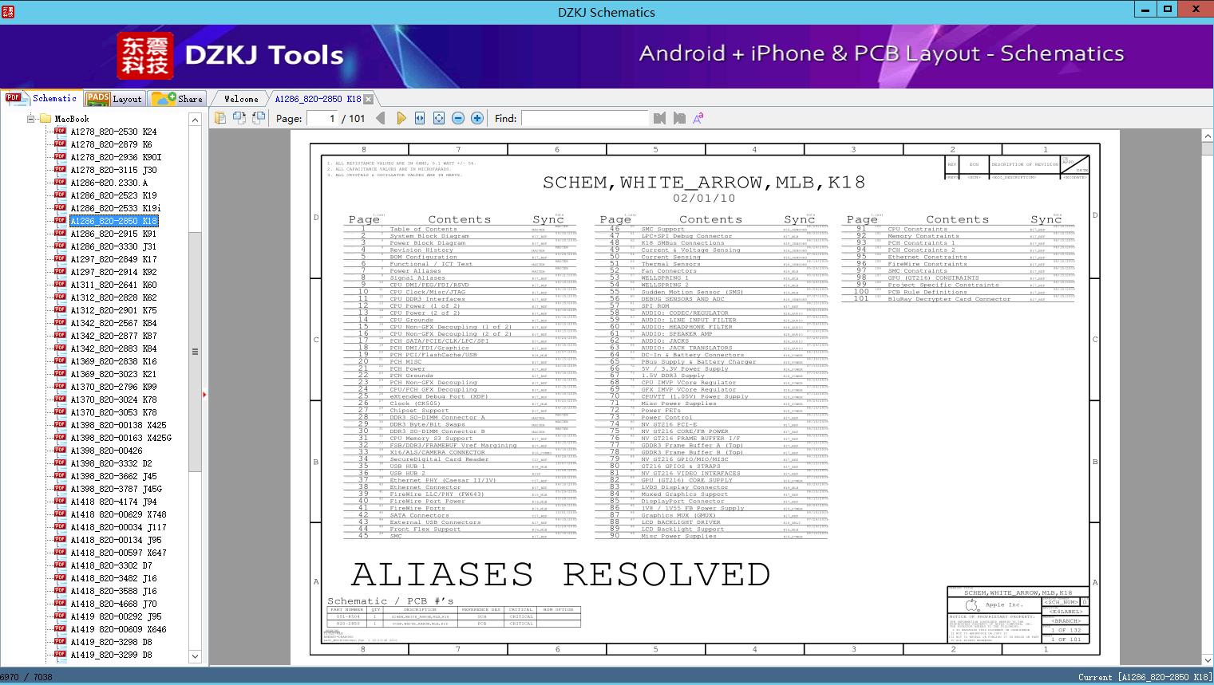Click 'System Block Diagram' contents entry

click(429, 236)
